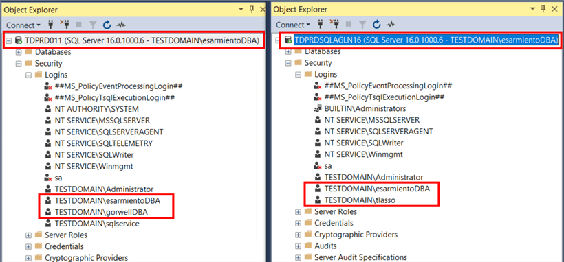Select TDPRD011 server node
The height and width of the screenshot is (262, 564).
pos(142,40)
